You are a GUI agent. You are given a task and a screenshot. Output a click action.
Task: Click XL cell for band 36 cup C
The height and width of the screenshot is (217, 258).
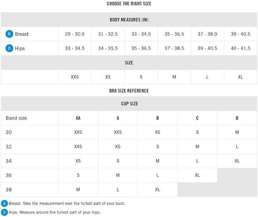[197, 175]
